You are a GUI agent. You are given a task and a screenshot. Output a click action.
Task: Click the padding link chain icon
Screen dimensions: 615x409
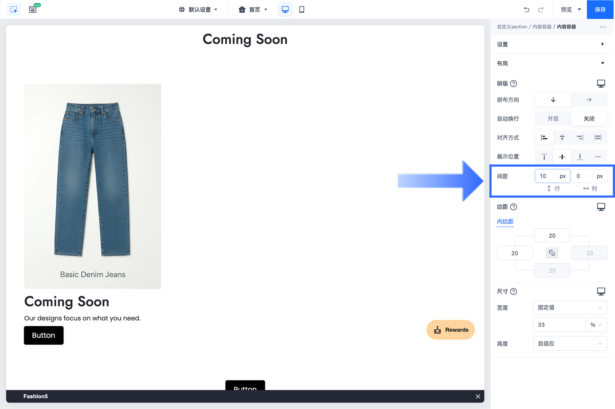coord(552,253)
